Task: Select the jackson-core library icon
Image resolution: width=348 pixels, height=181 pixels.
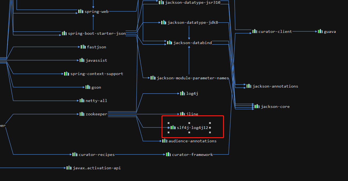Action: coord(257,106)
